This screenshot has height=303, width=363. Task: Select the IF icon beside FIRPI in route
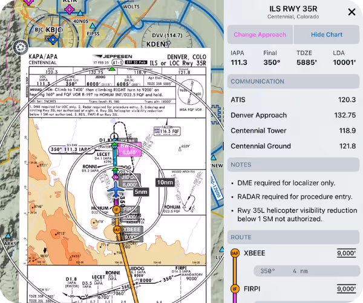235,289
